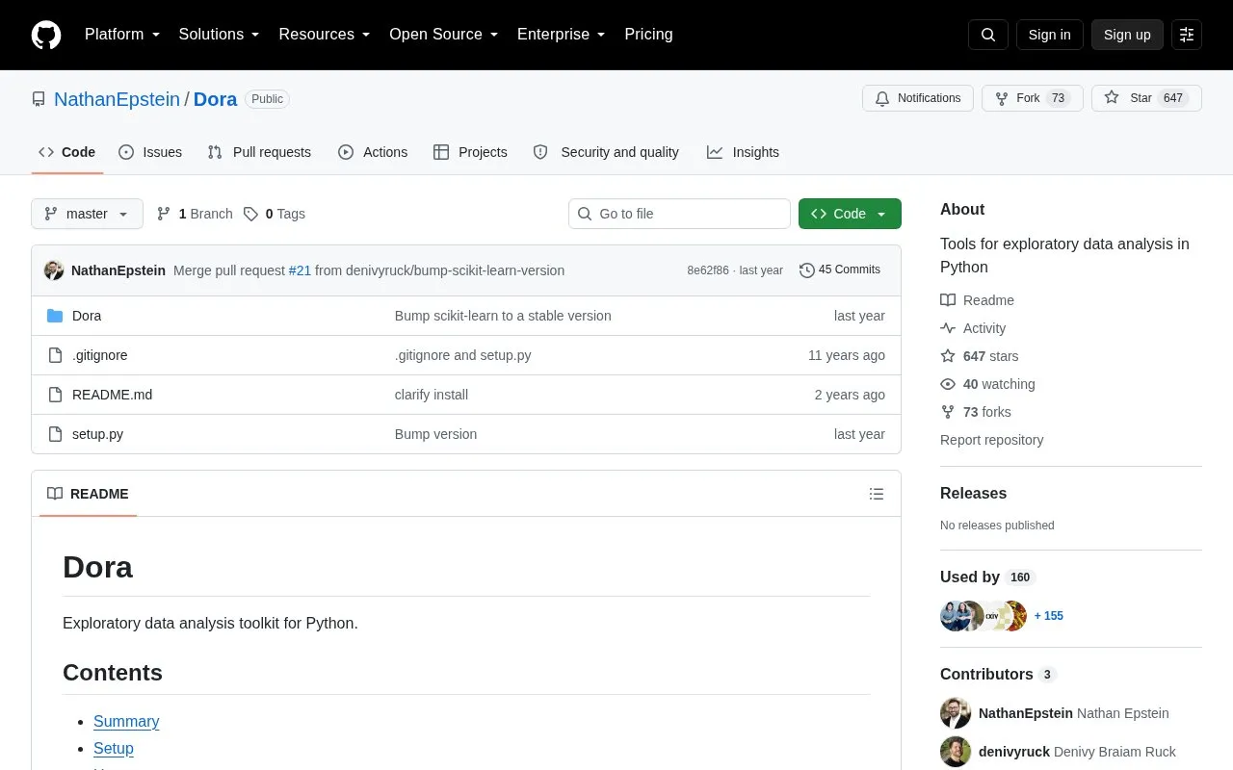Open Security and quality tab
The width and height of the screenshot is (1233, 770).
click(x=606, y=152)
